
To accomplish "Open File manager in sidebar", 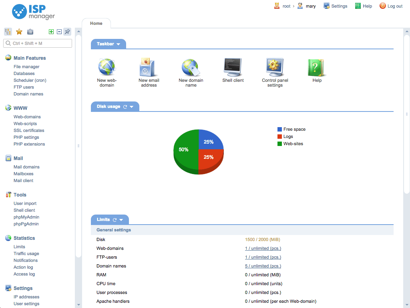I will coord(26,67).
